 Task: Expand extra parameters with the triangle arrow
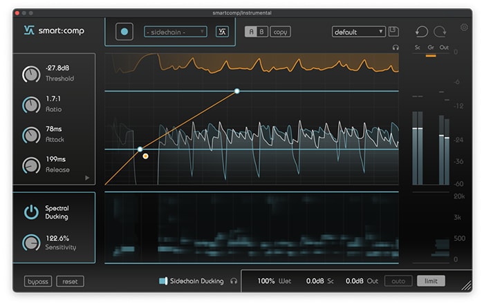[x=87, y=178]
